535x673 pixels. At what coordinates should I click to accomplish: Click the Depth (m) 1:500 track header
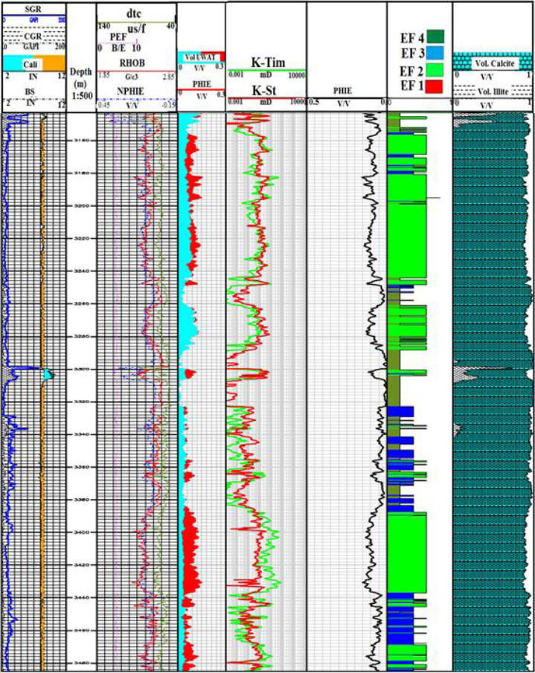[x=80, y=83]
